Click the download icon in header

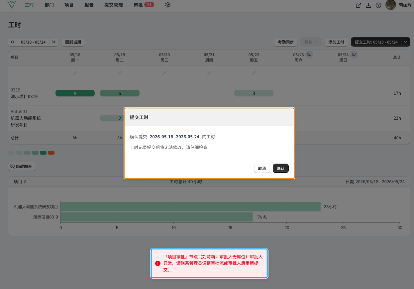point(368,5)
